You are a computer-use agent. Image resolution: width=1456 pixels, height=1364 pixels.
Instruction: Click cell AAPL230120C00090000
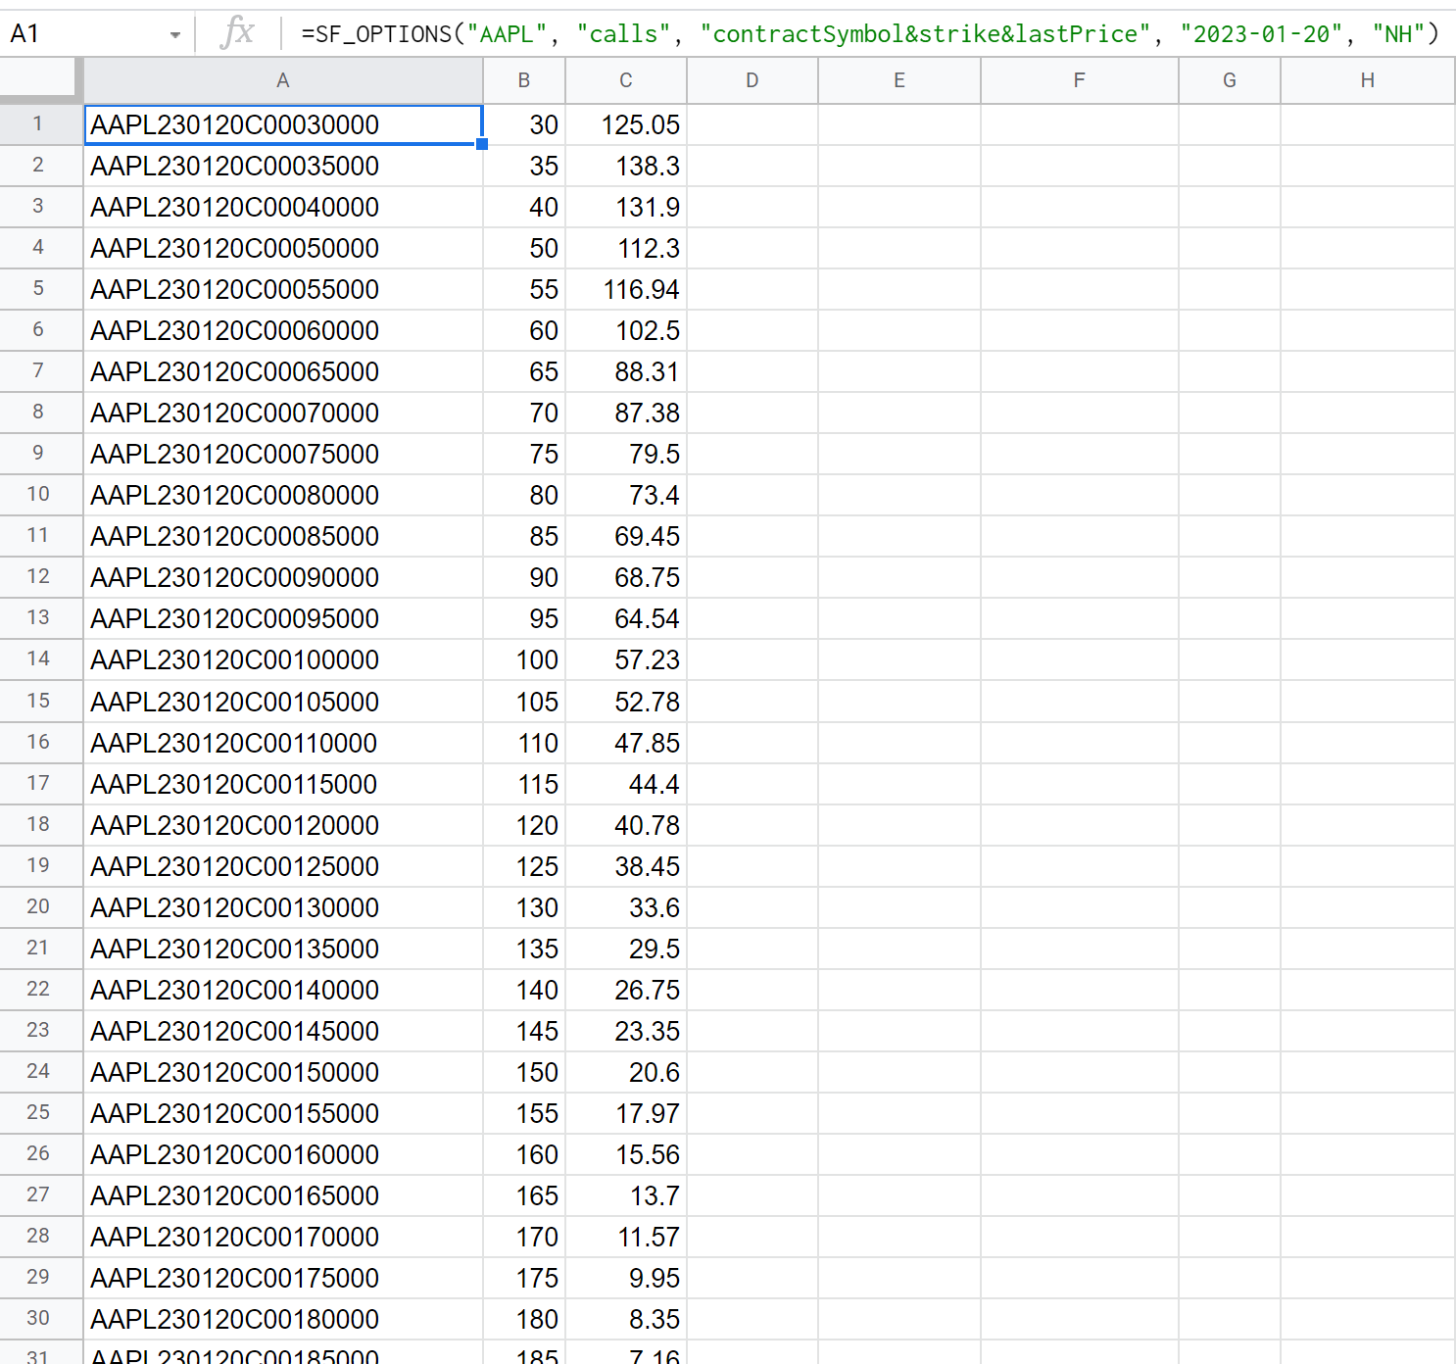pos(283,577)
